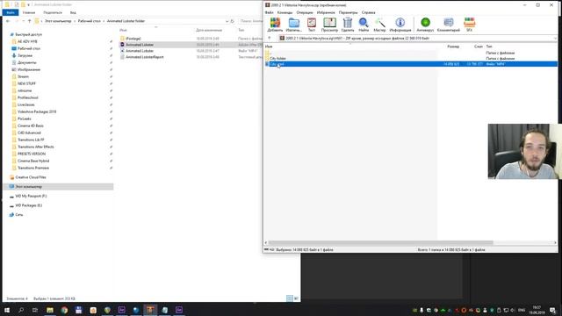Image resolution: width=562 pixels, height=316 pixels.
Task: Open the Файл tab in File Explorer
Action: tap(11, 12)
